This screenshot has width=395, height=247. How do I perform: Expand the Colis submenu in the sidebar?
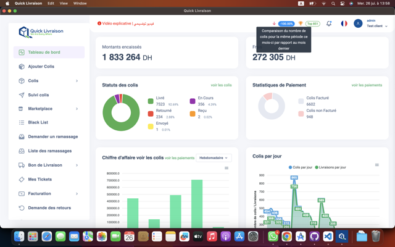[x=77, y=81]
